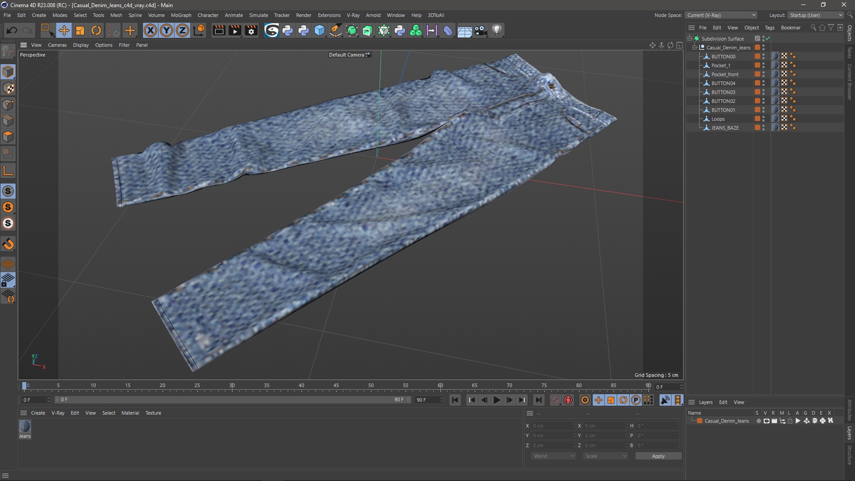Switch to Texture mode icon
This screenshot has width=855, height=481.
pos(8,88)
